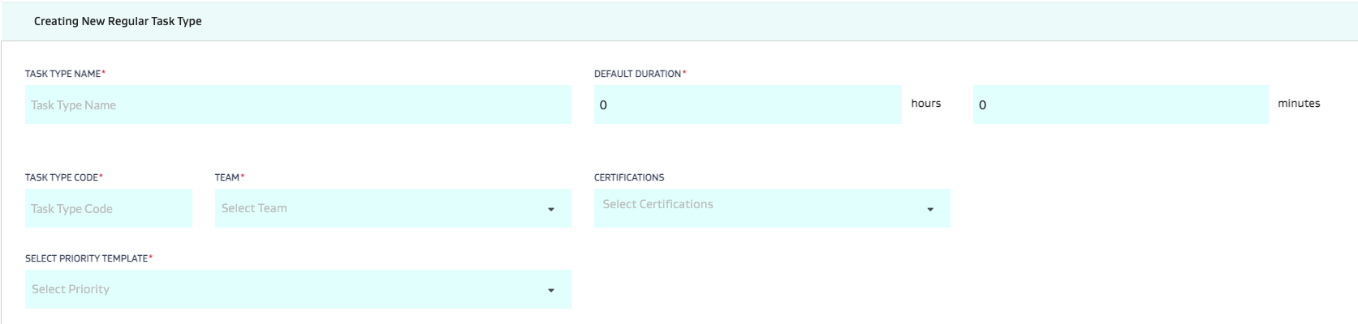Click the Certifications dropdown caret icon
This screenshot has width=1358, height=324.
pos(930,209)
